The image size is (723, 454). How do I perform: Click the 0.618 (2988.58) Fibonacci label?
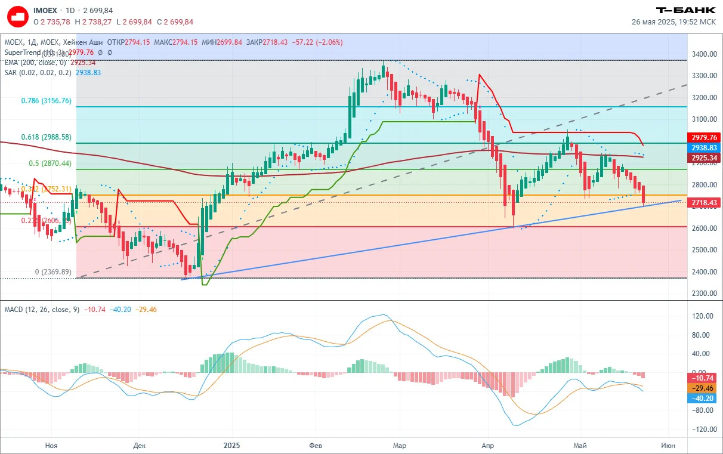click(x=46, y=137)
